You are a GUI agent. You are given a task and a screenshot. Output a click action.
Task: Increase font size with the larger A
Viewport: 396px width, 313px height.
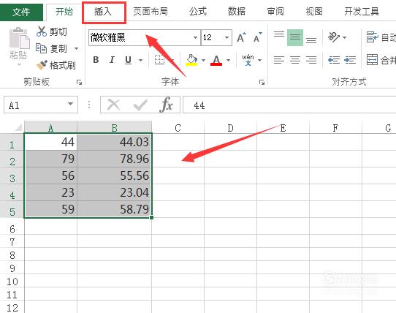[241, 38]
